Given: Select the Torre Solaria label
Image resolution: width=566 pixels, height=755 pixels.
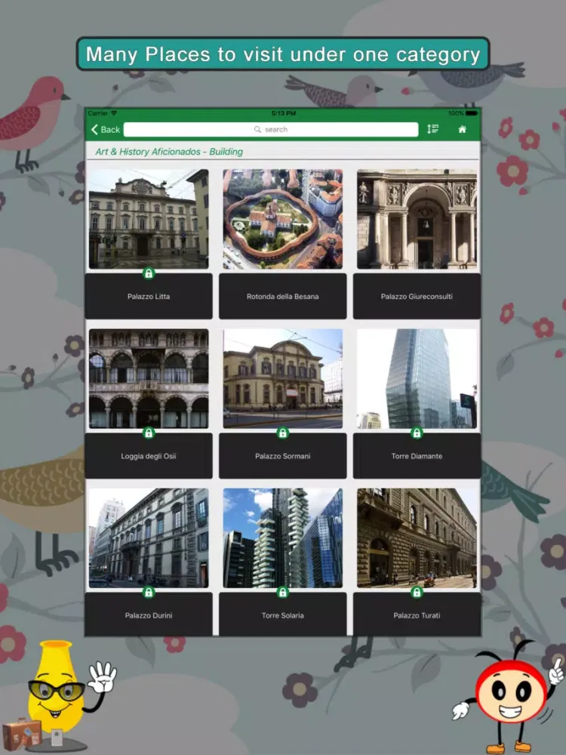Looking at the screenshot, I should [282, 615].
